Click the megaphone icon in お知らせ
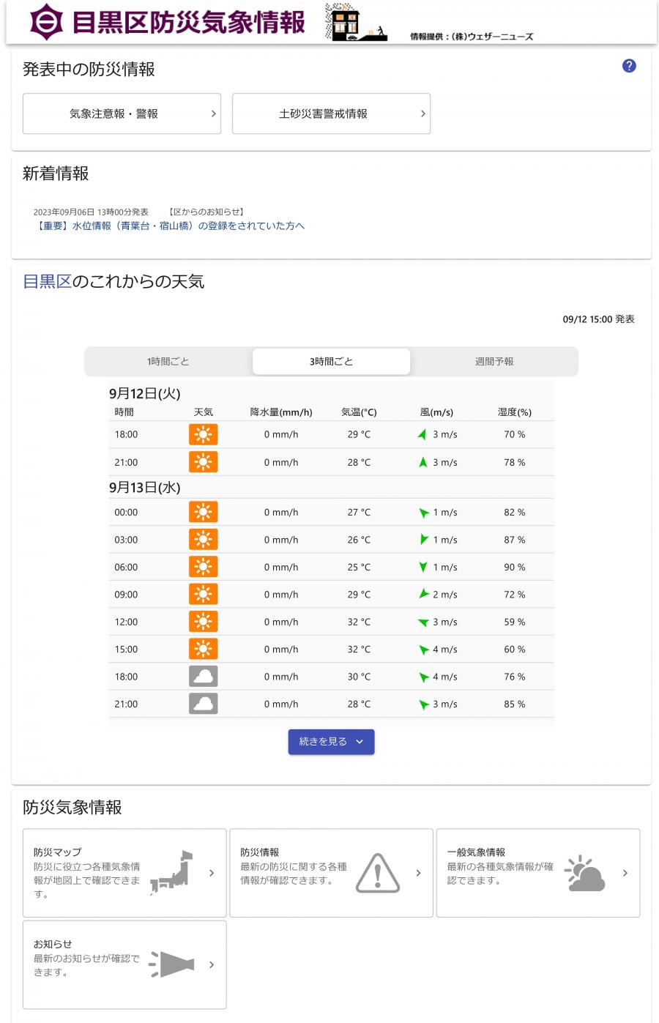Viewport: 659px width, 1023px height. click(x=171, y=964)
